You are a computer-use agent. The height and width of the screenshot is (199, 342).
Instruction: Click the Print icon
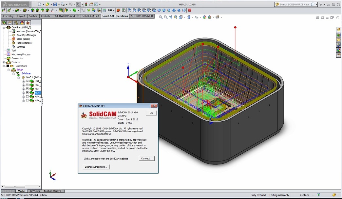point(63,4)
